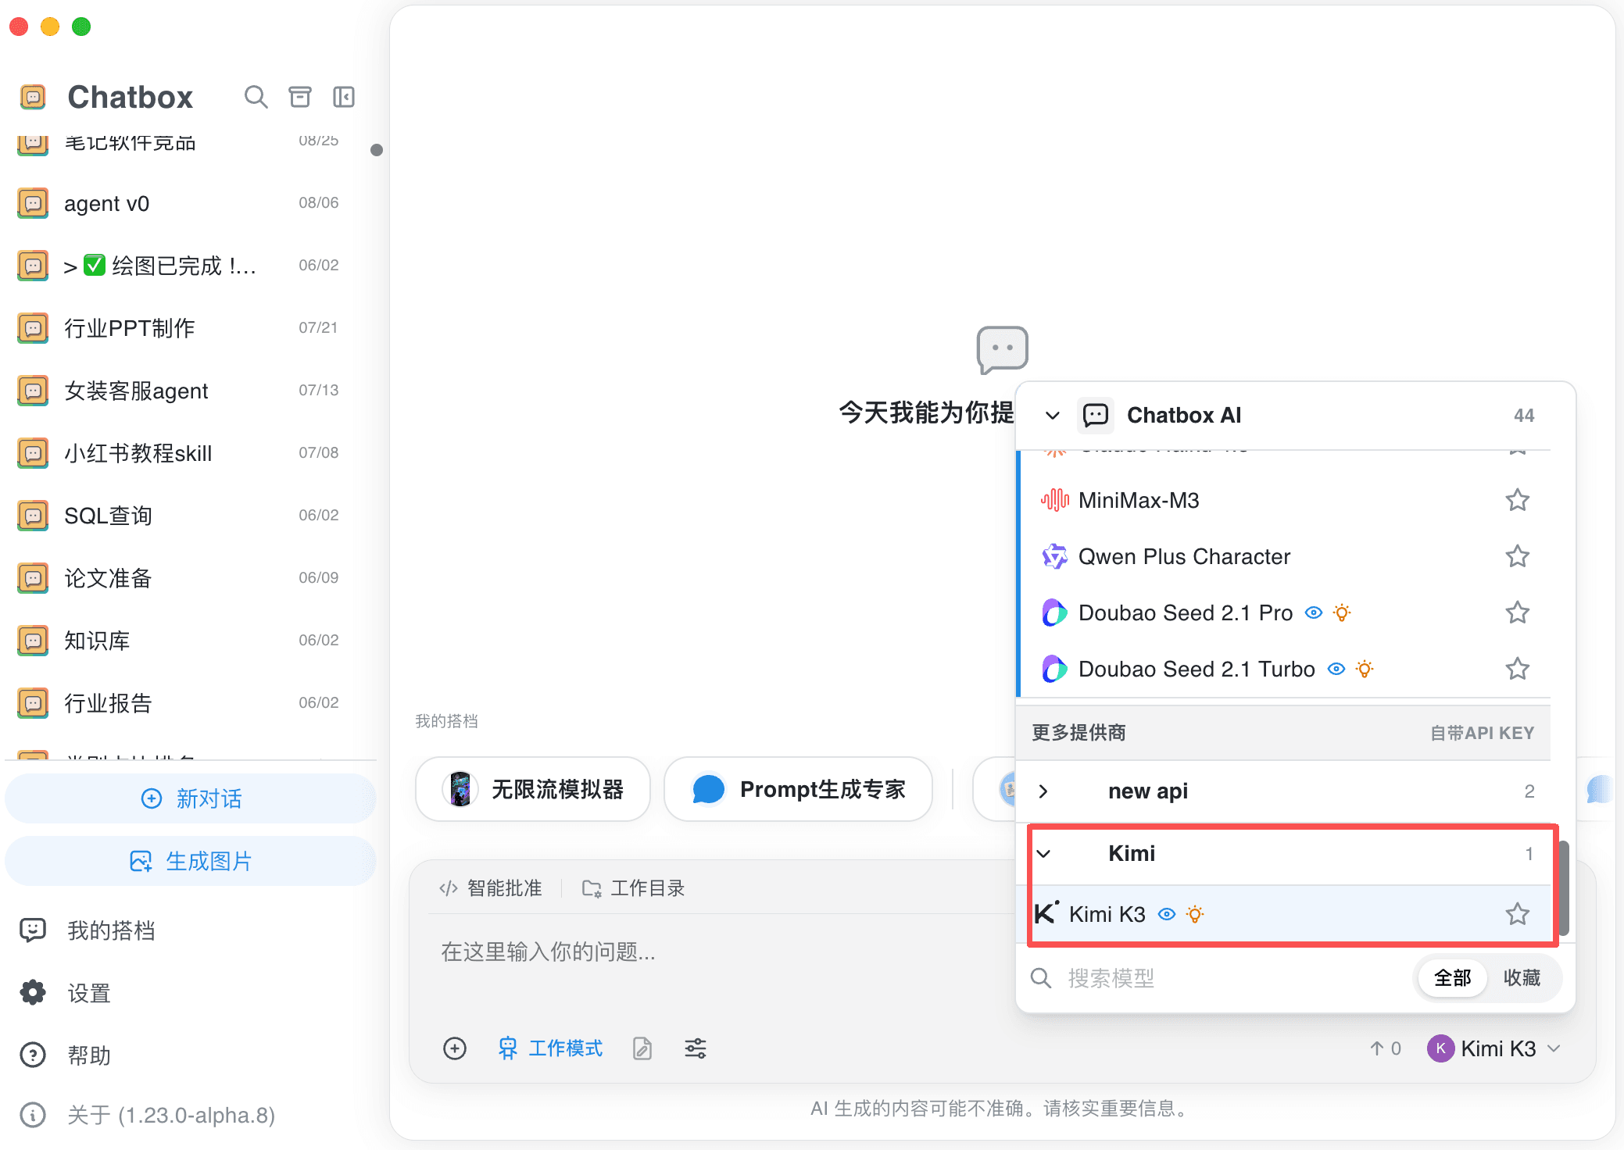This screenshot has height=1150, width=1624.
Task: Click the MiniMax waveform logo icon
Action: 1054,500
